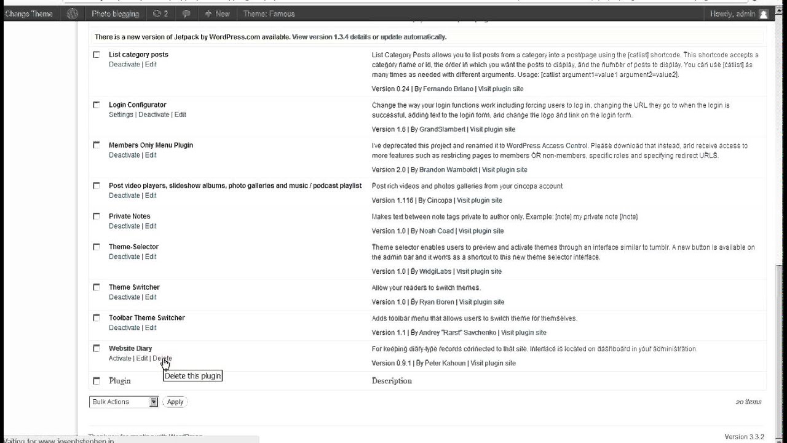Open the comments bubble icon

point(186,14)
